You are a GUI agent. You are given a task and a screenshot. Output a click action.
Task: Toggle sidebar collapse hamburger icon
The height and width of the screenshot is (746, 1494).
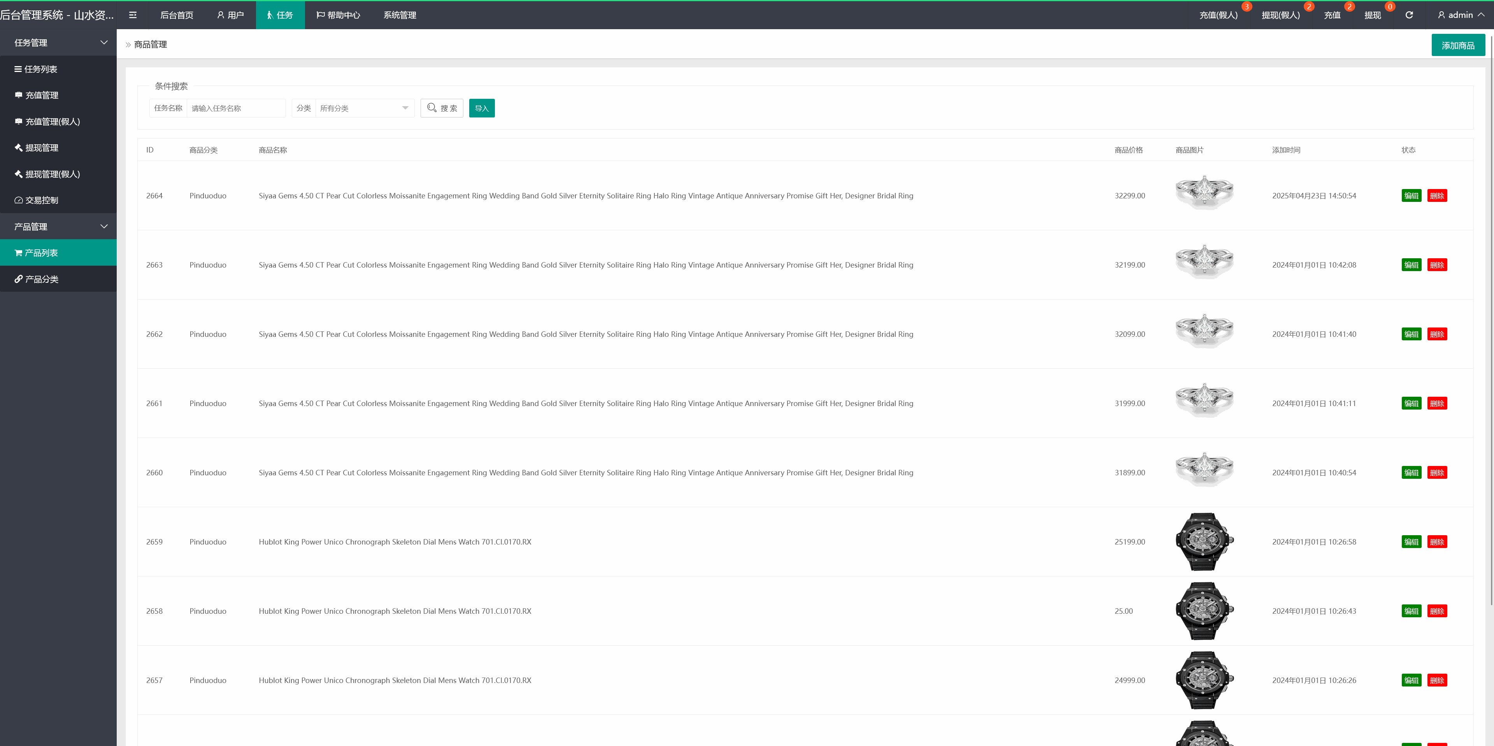133,15
